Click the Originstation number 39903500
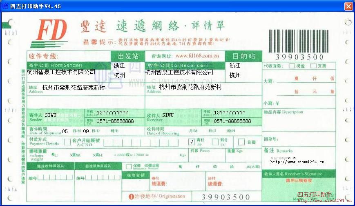This screenshot has width=355, height=206. point(226,197)
